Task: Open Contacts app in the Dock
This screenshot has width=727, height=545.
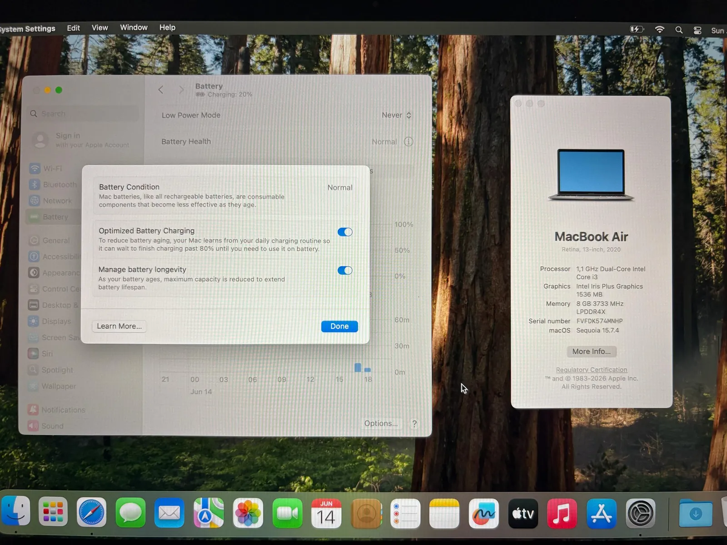Action: tap(366, 514)
